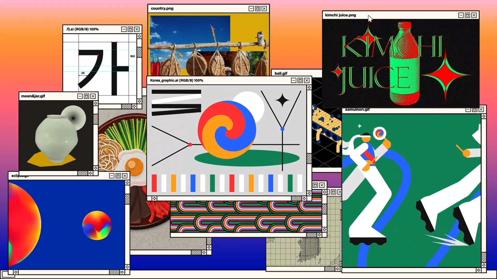Click the small rainbow sphere in eclipse.gif

97,225
